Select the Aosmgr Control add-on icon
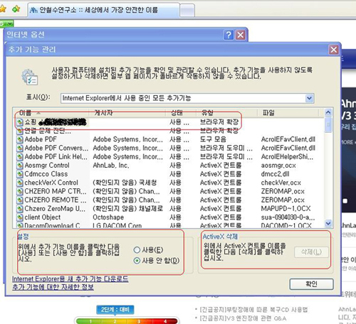 (19, 166)
